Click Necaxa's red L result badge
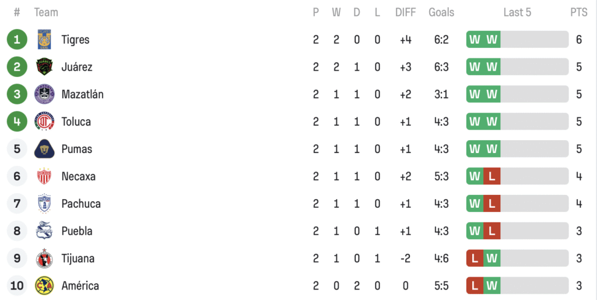This screenshot has height=300, width=597. [x=492, y=176]
